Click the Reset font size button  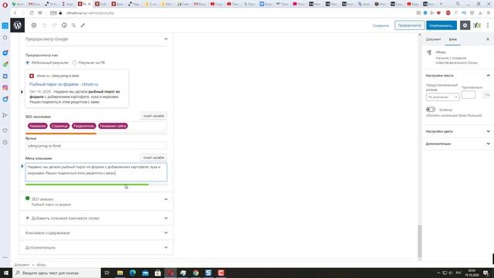[x=487, y=95]
